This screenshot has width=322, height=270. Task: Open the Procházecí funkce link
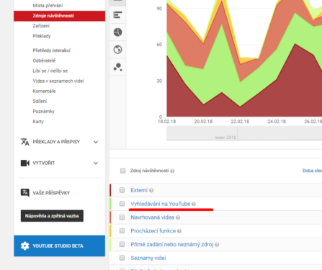tap(153, 231)
